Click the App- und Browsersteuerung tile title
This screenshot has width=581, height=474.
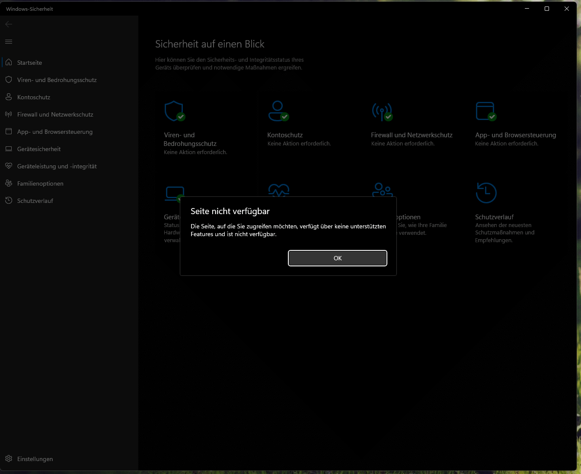[x=516, y=135]
